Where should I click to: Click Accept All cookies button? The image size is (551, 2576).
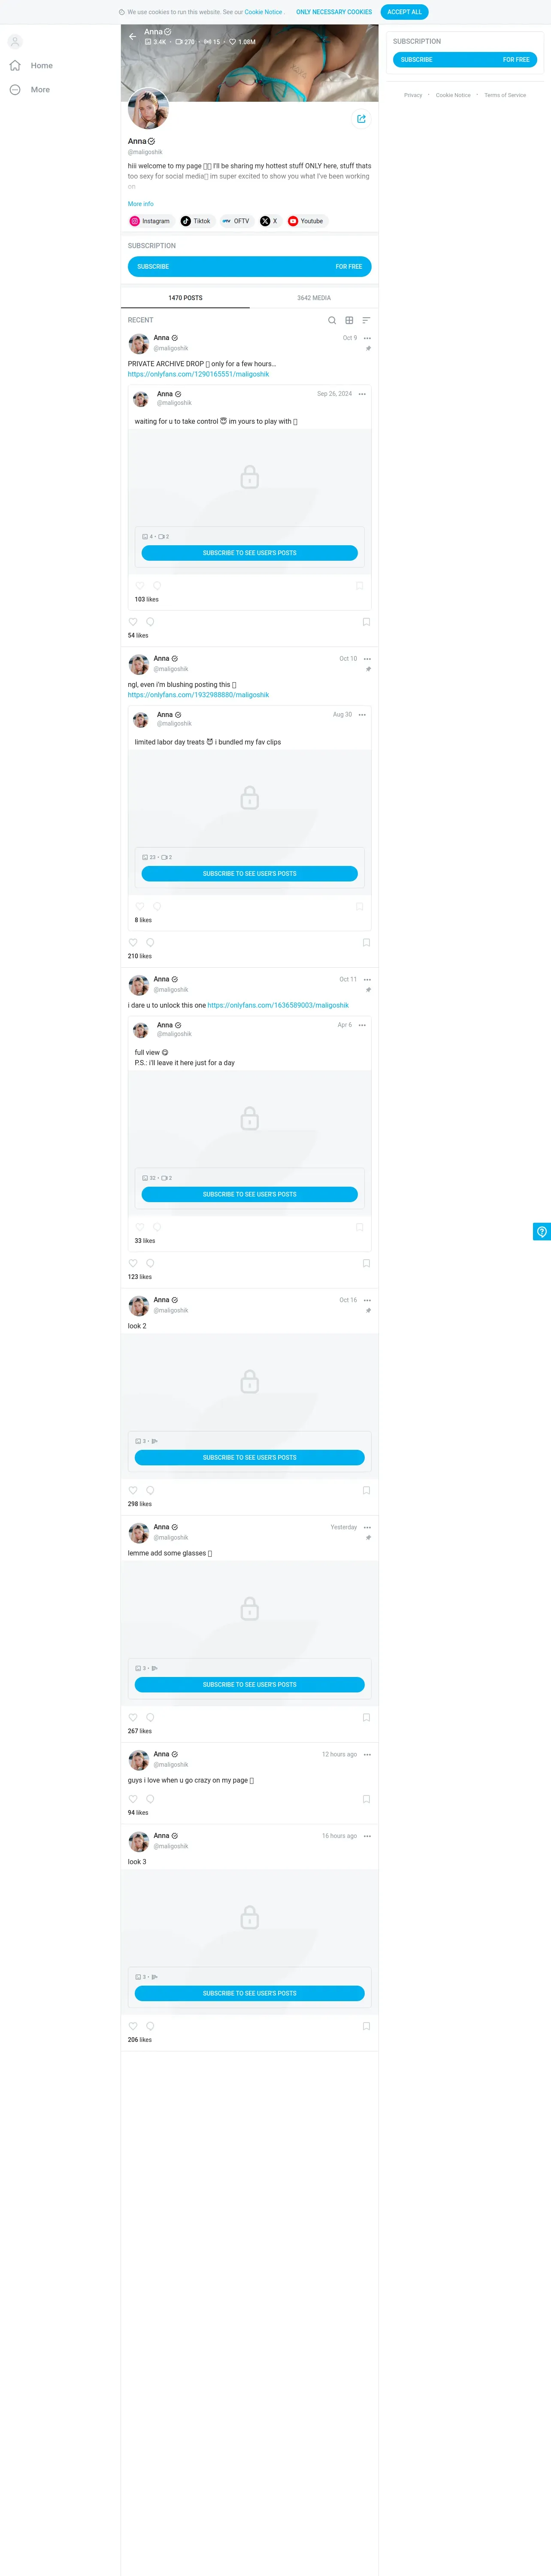point(404,12)
